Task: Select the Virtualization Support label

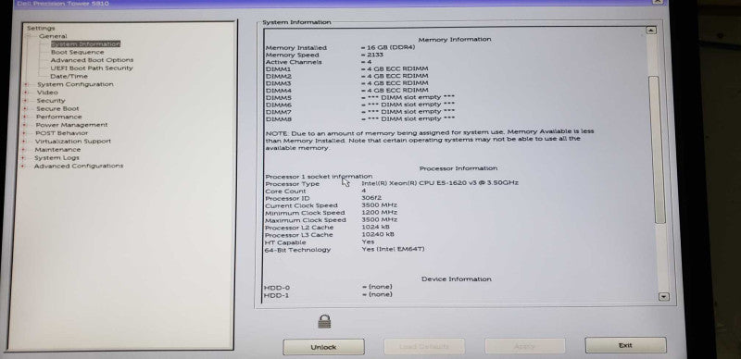Action: point(73,142)
